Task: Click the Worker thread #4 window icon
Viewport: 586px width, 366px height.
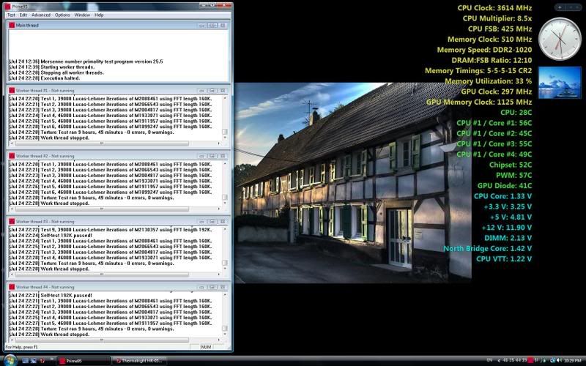Action: click(12, 287)
